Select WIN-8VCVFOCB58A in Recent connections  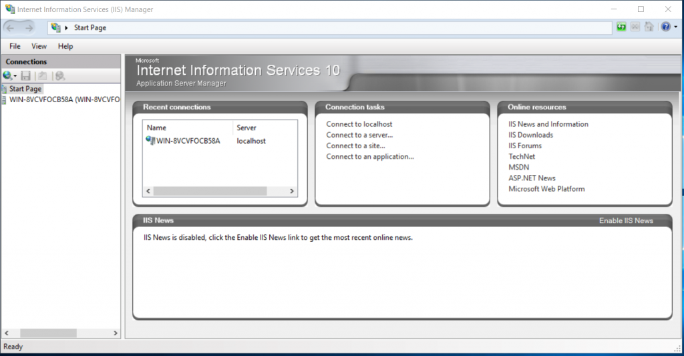[188, 141]
